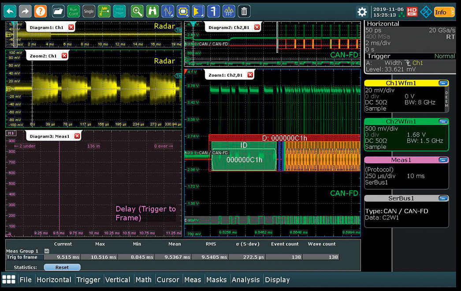Click the orange Info button
The width and height of the screenshot is (461, 291).
pos(442,12)
